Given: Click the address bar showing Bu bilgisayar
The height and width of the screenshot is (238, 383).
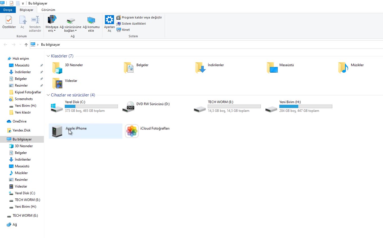Looking at the screenshot, I should [x=197, y=45].
